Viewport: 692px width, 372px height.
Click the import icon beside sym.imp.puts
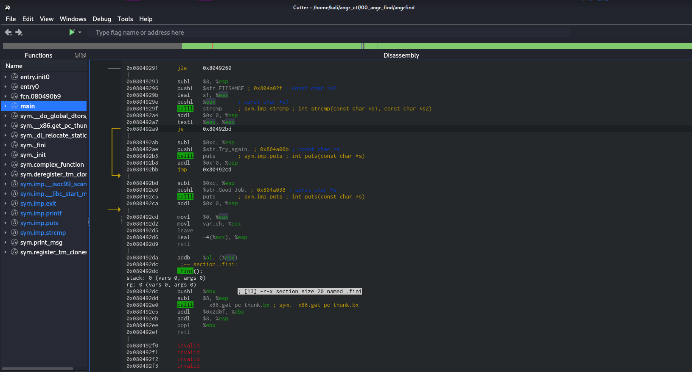click(14, 223)
